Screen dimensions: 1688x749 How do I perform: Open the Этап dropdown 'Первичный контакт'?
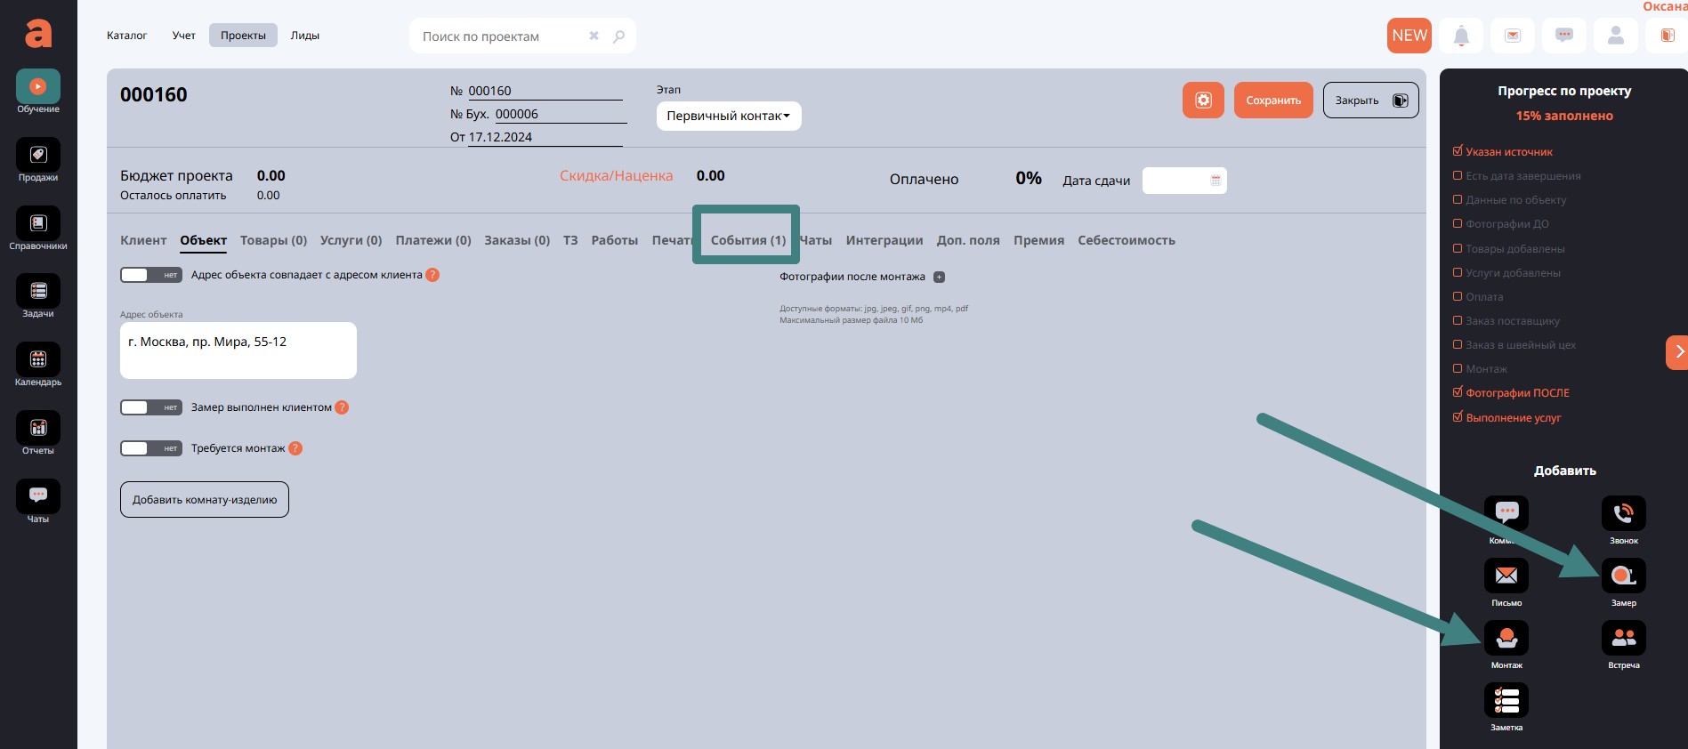click(728, 116)
